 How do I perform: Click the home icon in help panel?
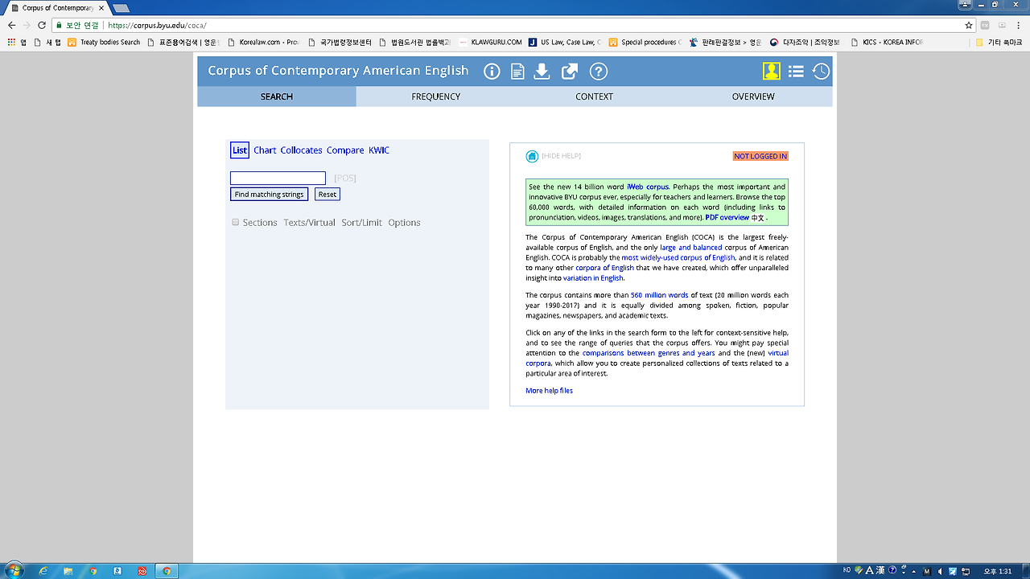pyautogui.click(x=532, y=156)
